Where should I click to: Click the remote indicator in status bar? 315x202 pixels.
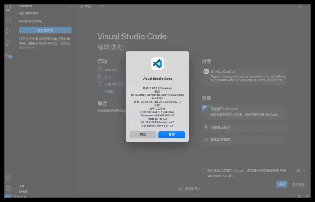click(7, 196)
